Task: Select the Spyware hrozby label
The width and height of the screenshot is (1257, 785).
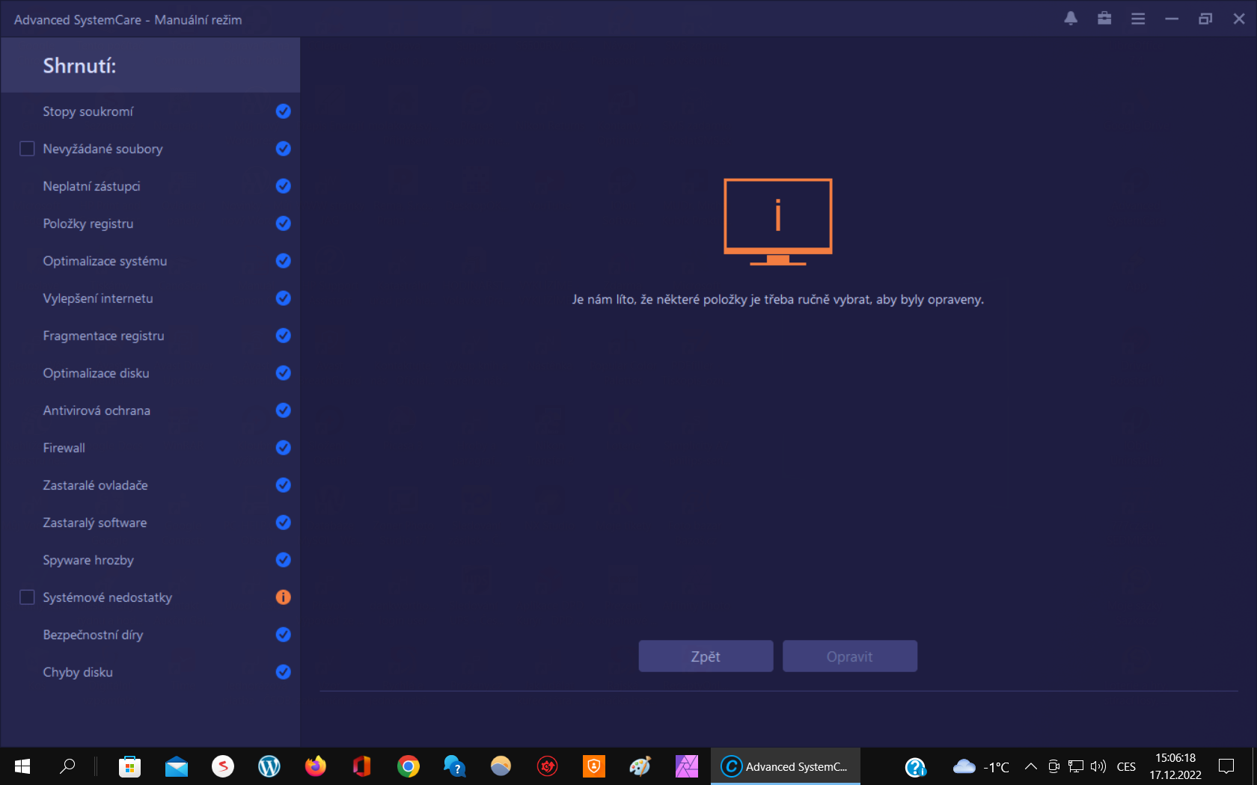Action: coord(88,560)
